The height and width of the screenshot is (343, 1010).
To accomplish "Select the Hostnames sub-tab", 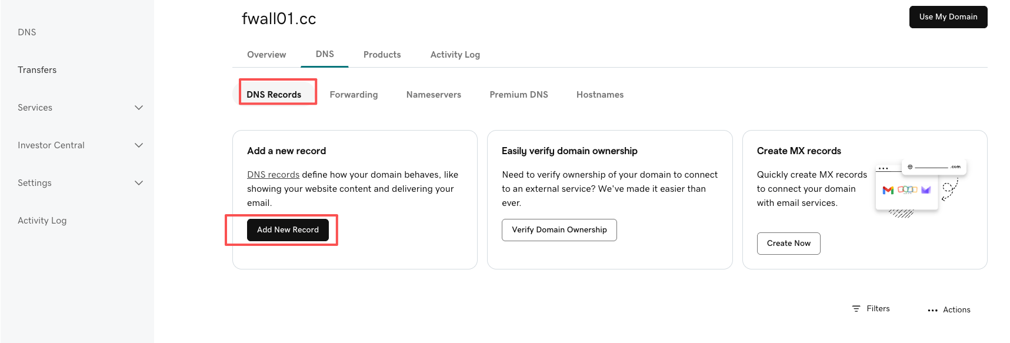I will pos(599,95).
